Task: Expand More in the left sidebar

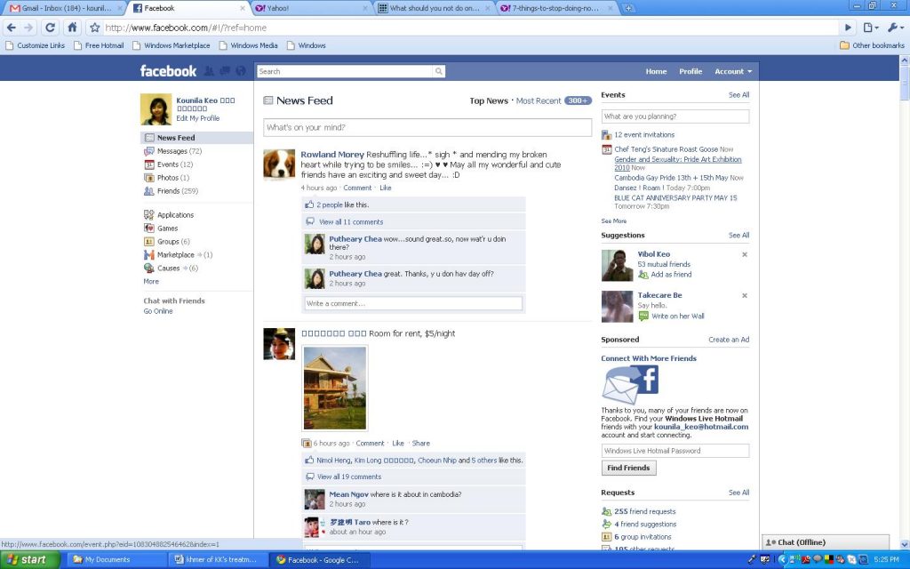Action: (x=151, y=282)
